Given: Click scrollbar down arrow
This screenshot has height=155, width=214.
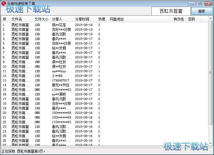Looking at the screenshot, I should coord(211,143).
